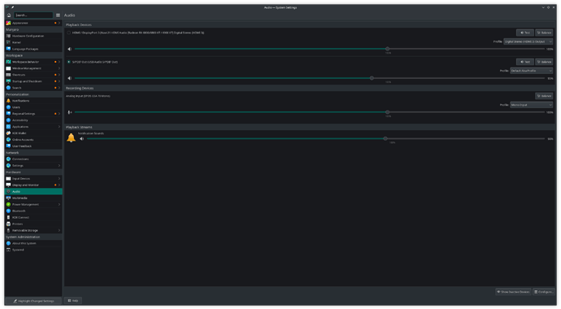This screenshot has width=561, height=309.
Task: Adjust the Notification Sounds volume slider handle
Action: click(385, 139)
